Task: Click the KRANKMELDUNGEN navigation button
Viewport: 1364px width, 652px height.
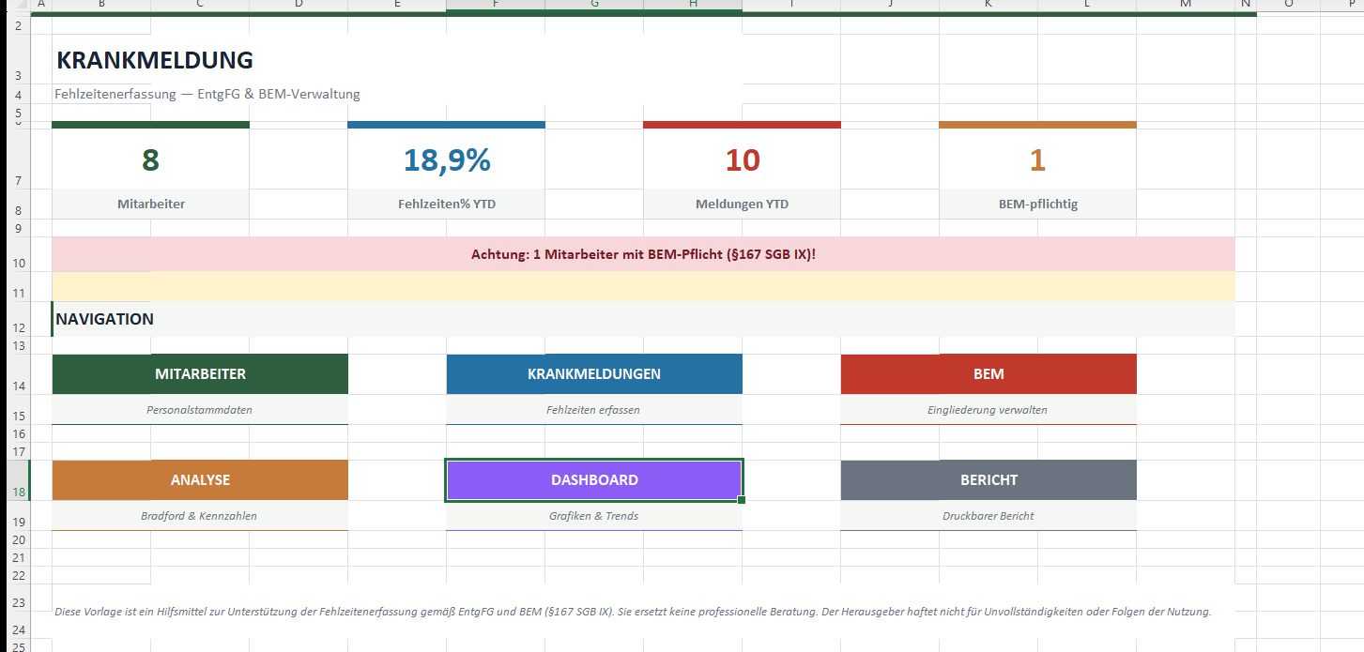Action: pyautogui.click(x=593, y=374)
